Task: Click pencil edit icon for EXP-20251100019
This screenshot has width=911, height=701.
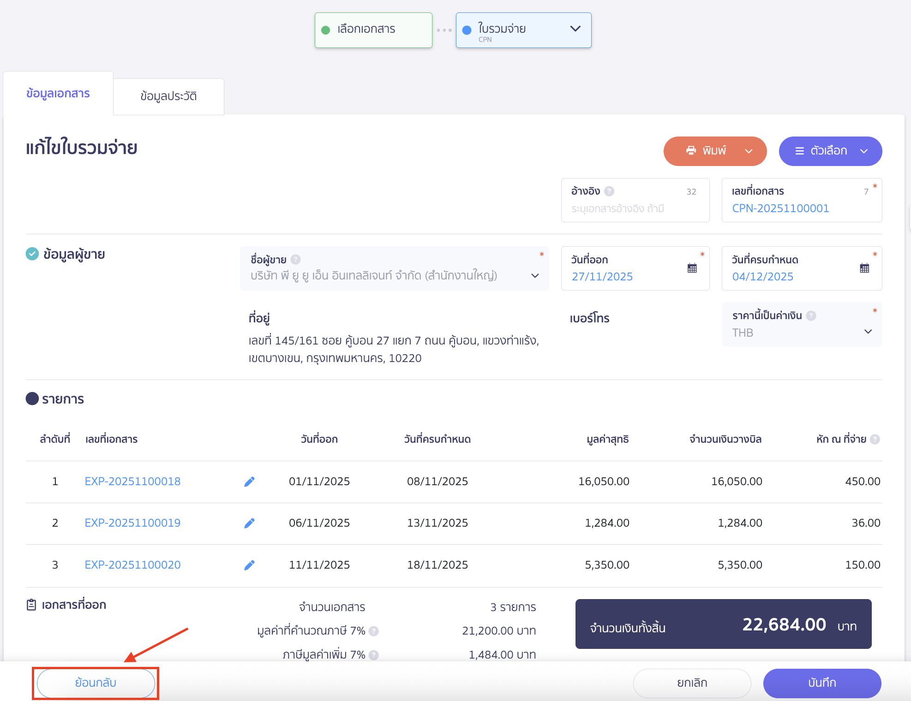Action: (249, 523)
